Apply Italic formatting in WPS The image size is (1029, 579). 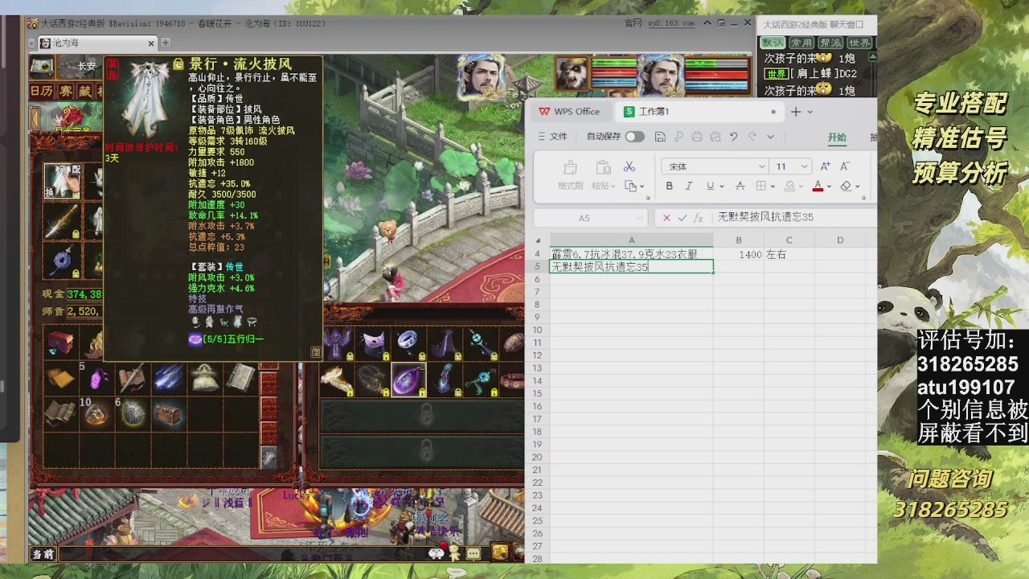(689, 187)
